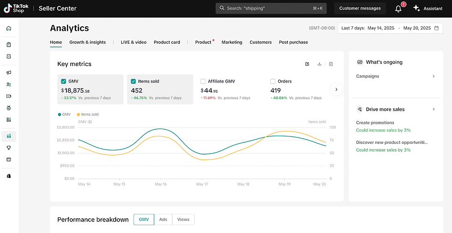The width and height of the screenshot is (452, 233).
Task: Open the trophy icon in sidebar
Action: (x=9, y=148)
